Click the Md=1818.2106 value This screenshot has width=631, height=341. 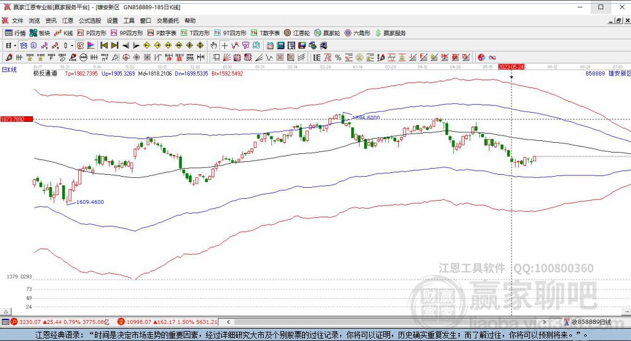click(155, 74)
